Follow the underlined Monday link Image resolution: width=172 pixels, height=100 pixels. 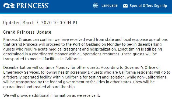click(x=114, y=44)
